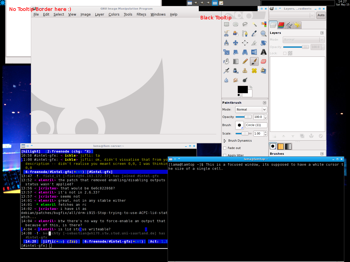Select the Text tool
Screen dimensions: 350x262
(264, 52)
